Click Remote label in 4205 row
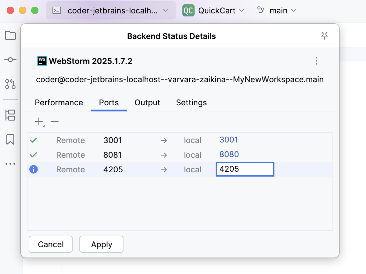This screenshot has height=274, width=366. pyautogui.click(x=70, y=169)
